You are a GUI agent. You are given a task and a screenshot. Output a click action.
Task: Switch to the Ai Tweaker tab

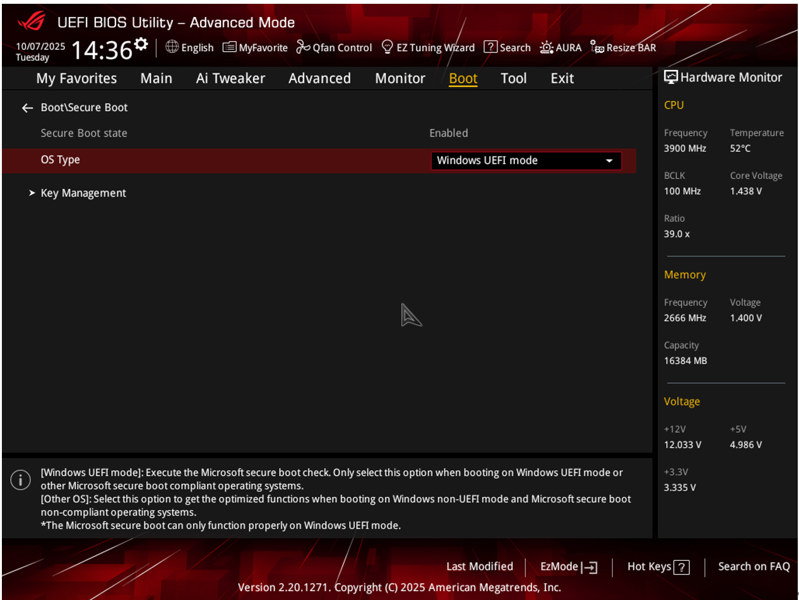coord(230,78)
